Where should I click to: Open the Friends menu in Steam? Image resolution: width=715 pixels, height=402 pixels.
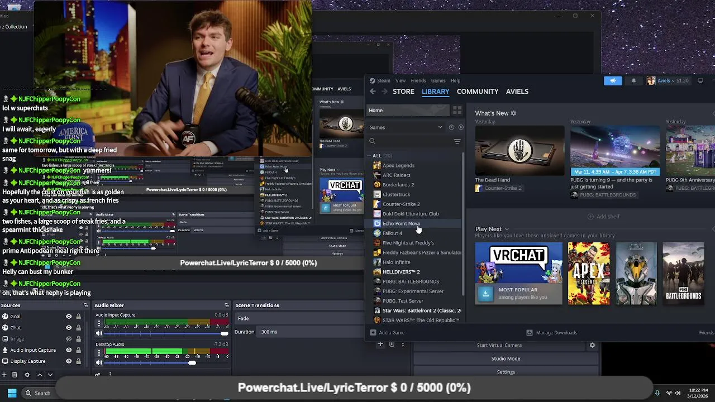pos(418,81)
